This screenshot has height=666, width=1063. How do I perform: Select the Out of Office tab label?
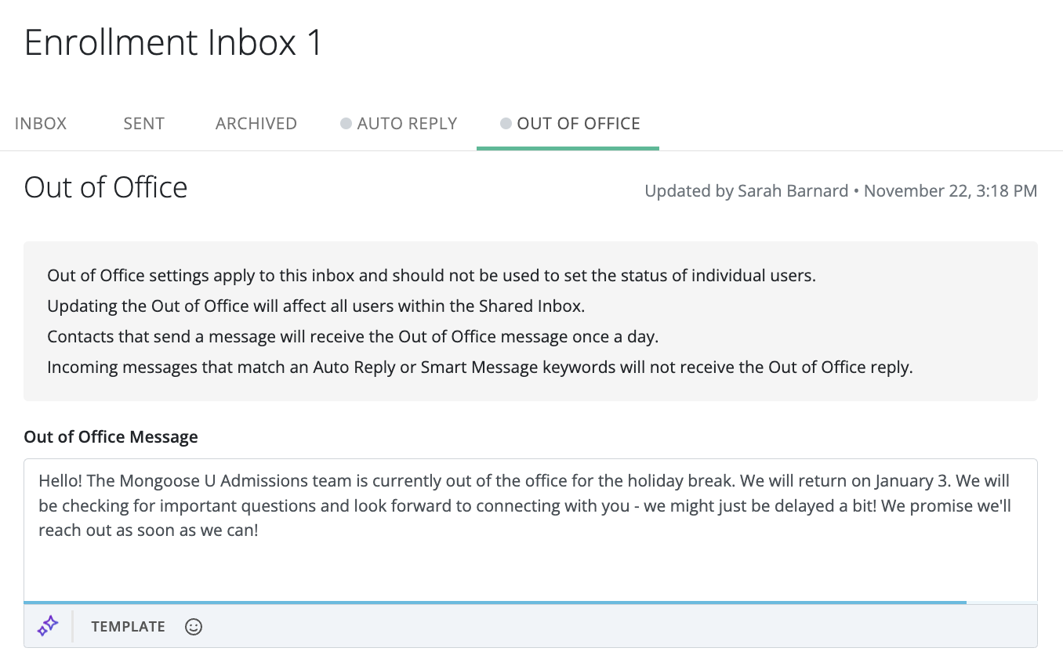(579, 124)
